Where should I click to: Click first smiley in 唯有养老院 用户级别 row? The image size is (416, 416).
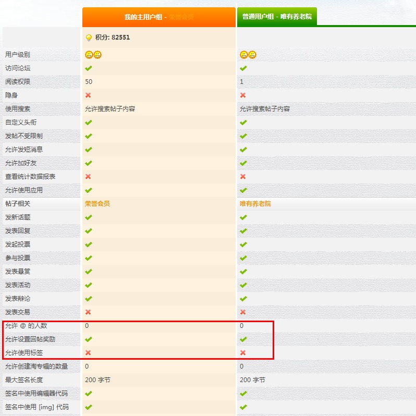click(243, 55)
